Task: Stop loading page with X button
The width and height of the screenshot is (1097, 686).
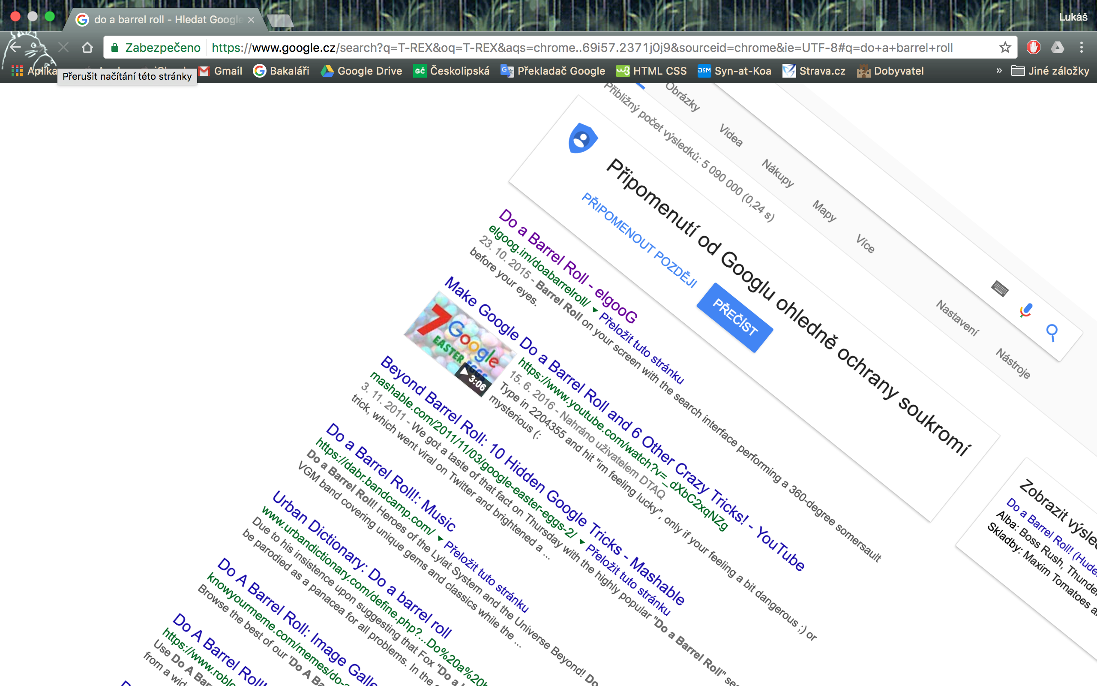Action: tap(63, 47)
